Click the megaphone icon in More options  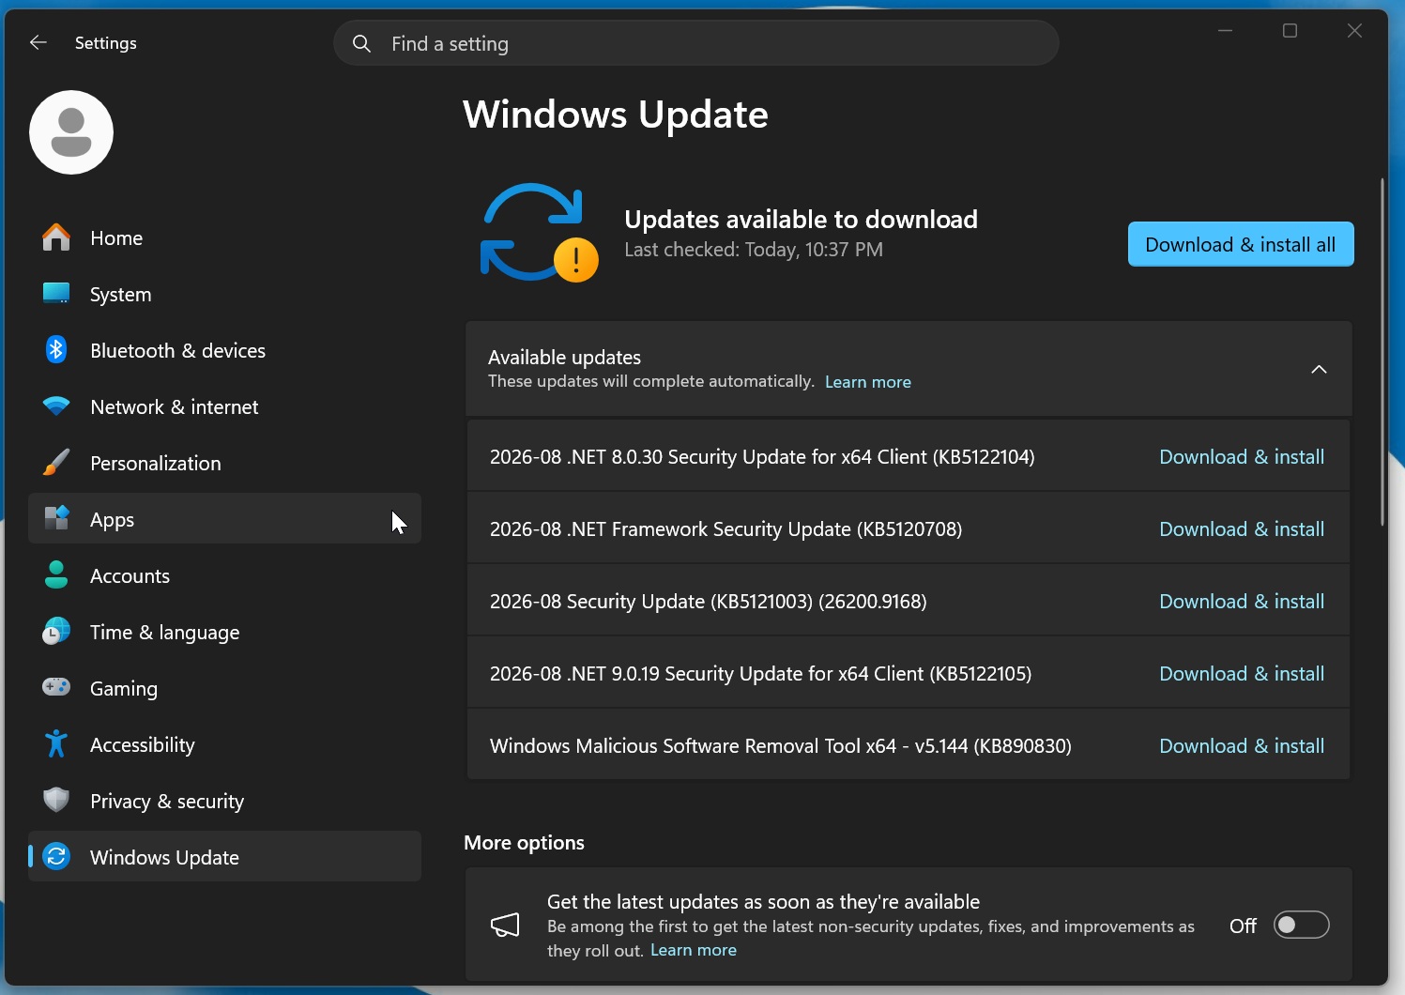505,926
